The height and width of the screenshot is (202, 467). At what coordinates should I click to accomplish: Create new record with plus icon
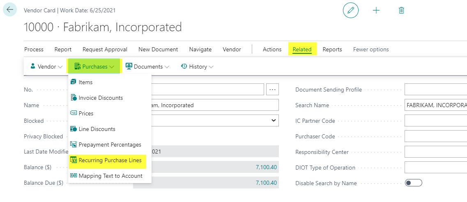click(x=376, y=10)
